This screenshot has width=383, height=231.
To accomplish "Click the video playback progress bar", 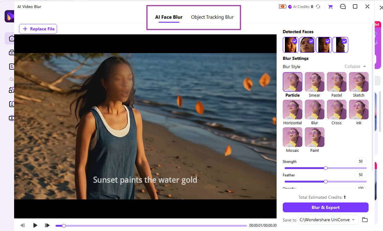I will 151,226.
